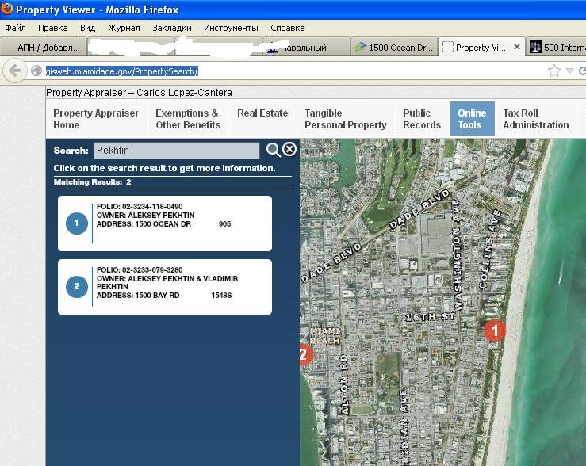Select the Exemptions & Other Benefits tab
The height and width of the screenshot is (466, 586).
click(187, 119)
